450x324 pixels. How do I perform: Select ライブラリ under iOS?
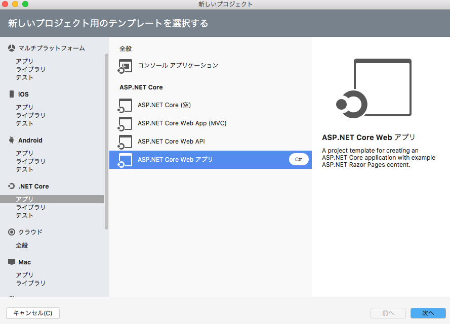pyautogui.click(x=30, y=115)
